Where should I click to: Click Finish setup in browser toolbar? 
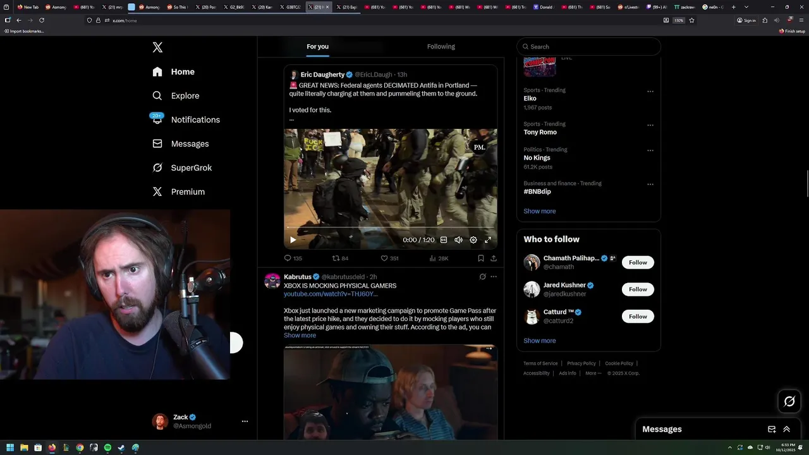792,31
